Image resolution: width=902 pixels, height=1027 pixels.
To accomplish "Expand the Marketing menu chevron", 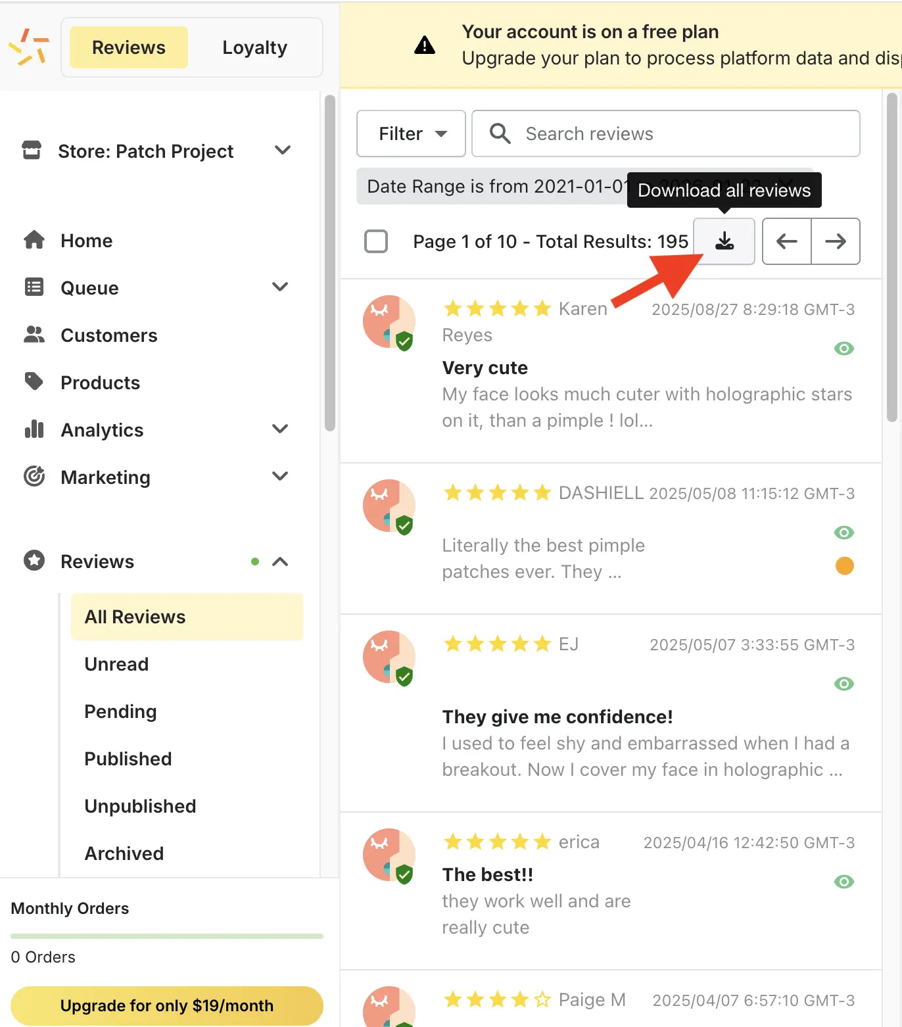I will tap(280, 476).
